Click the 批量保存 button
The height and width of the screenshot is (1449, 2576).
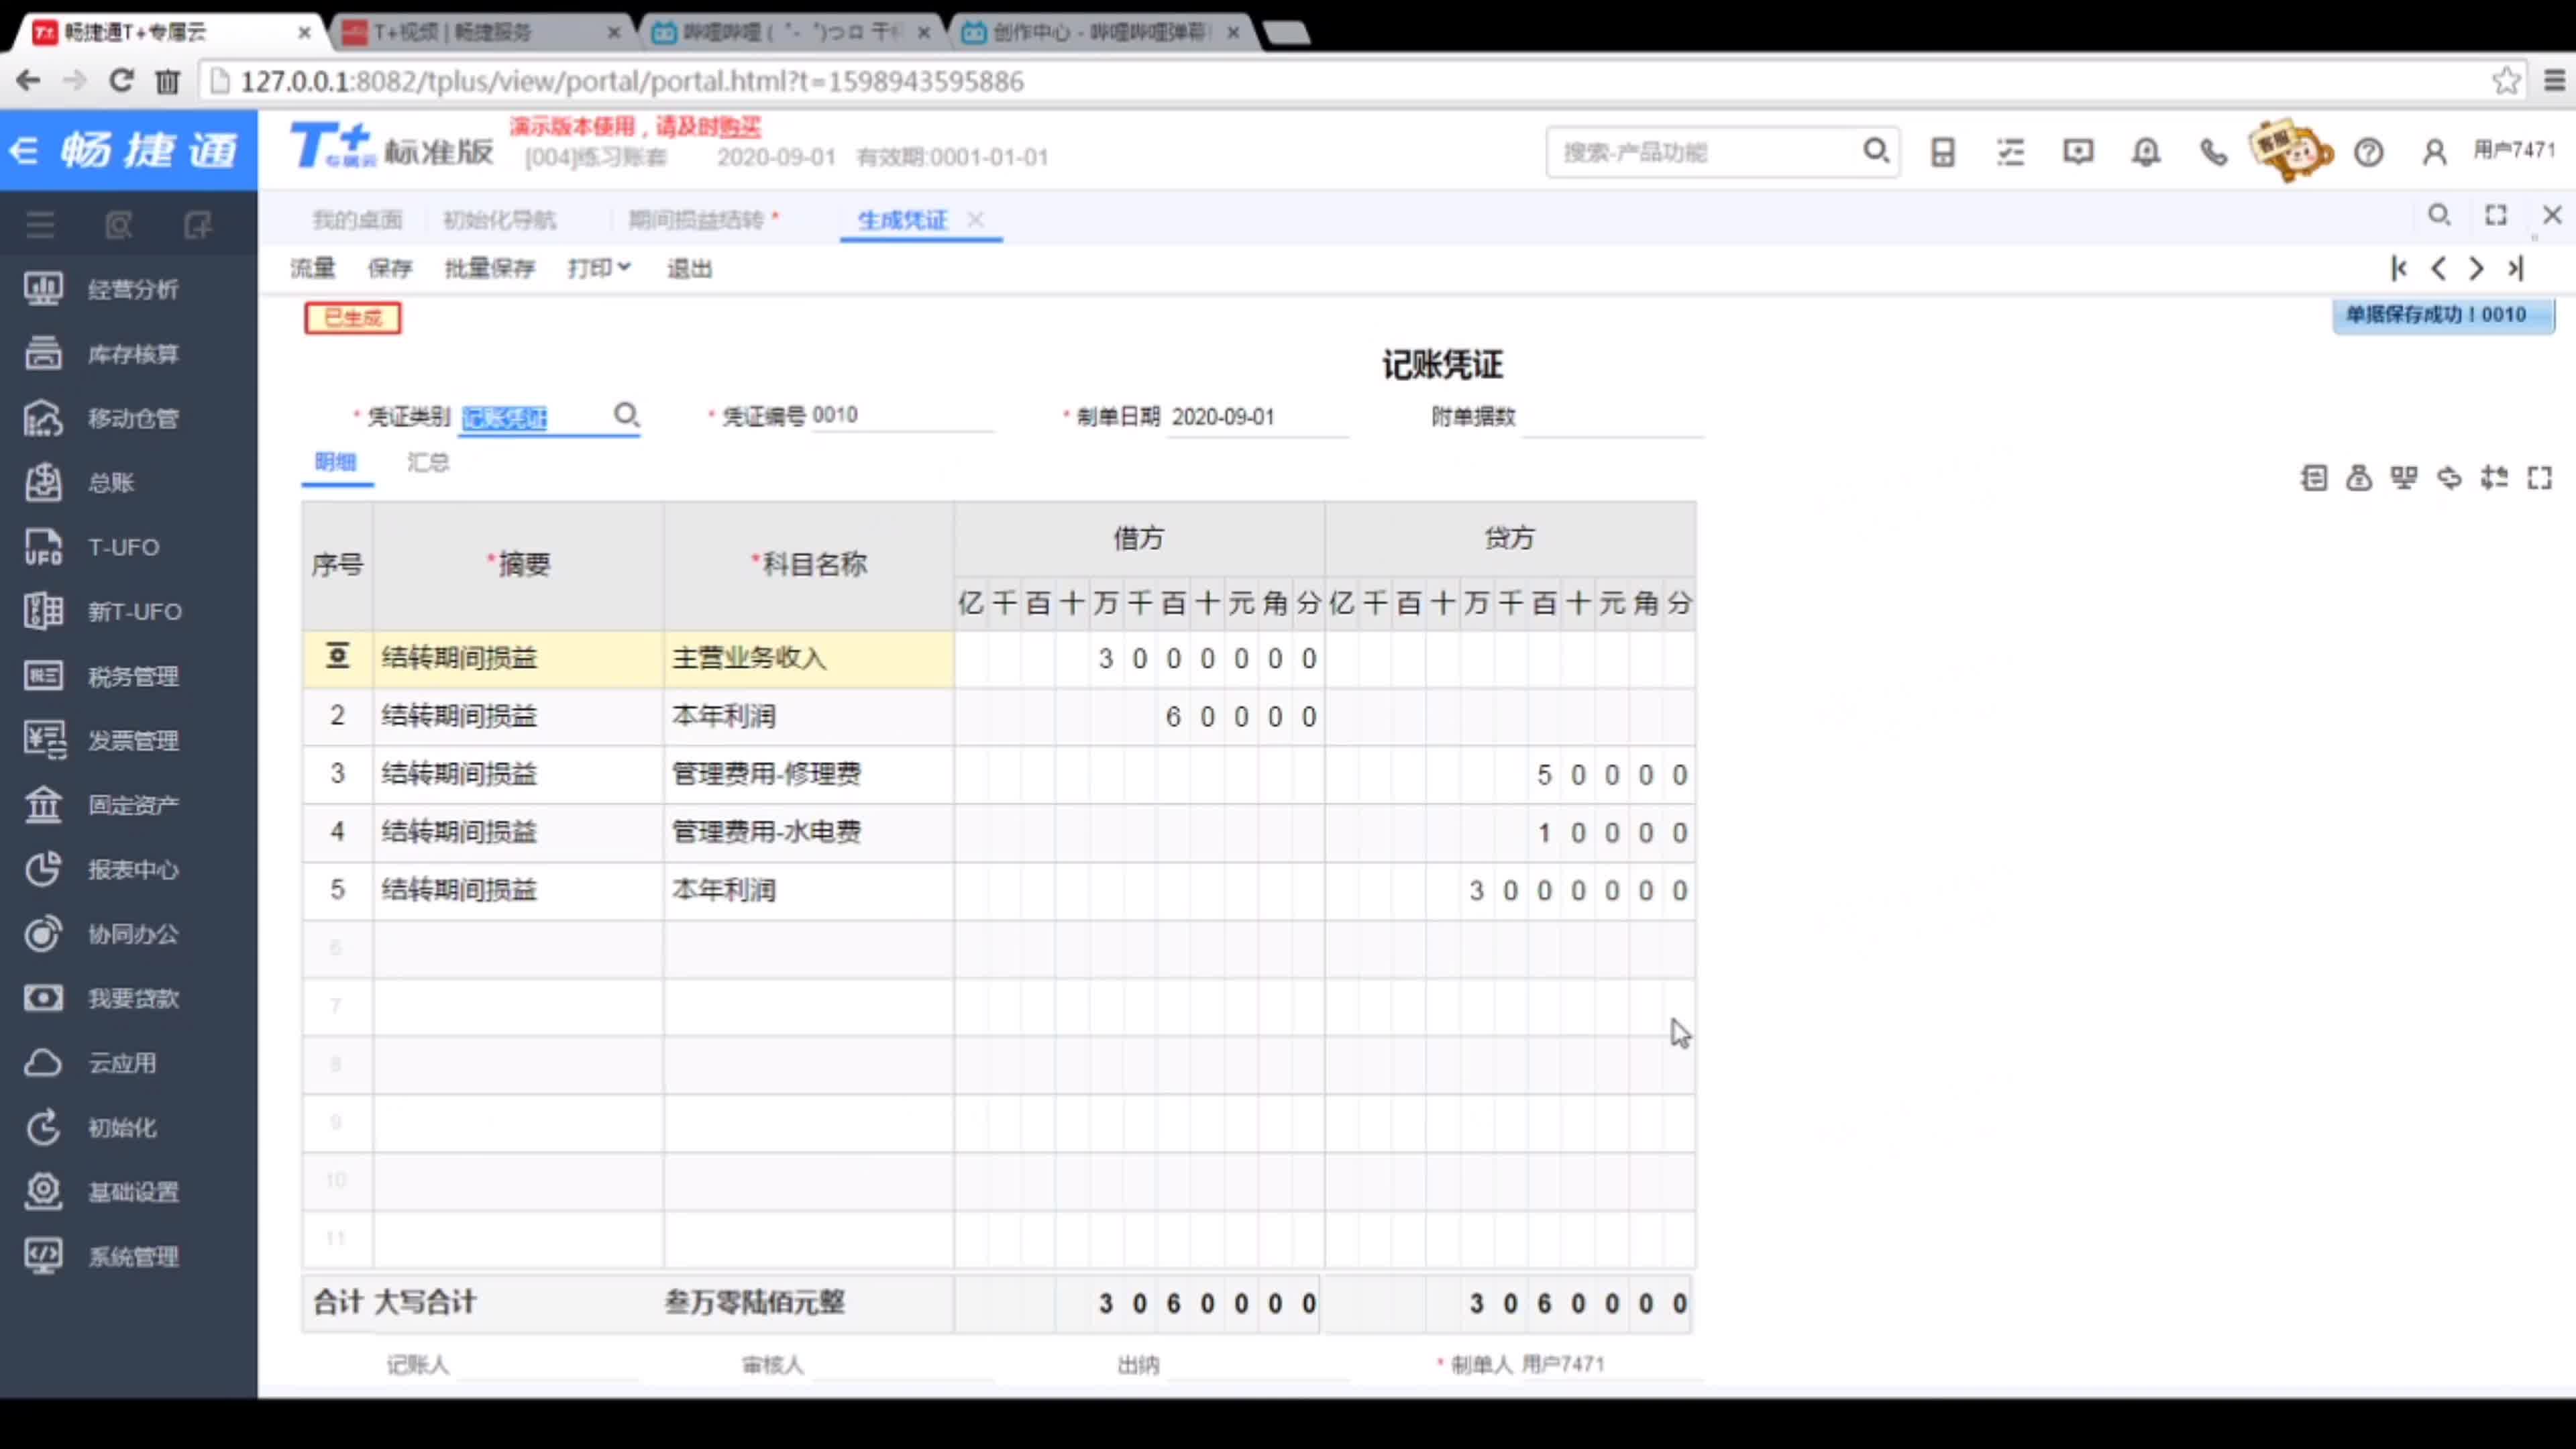point(490,268)
